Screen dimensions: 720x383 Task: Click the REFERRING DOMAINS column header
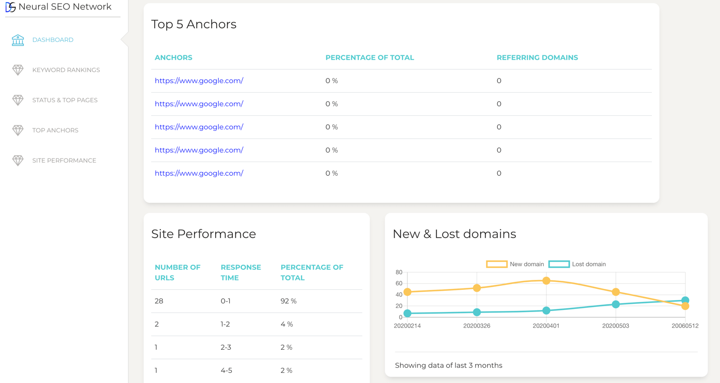(x=537, y=58)
